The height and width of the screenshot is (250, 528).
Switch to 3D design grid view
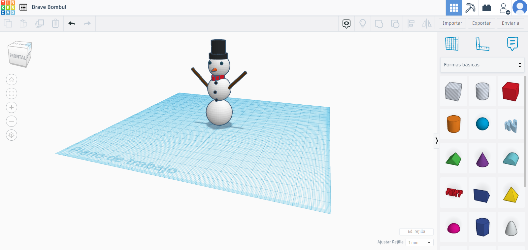tap(454, 8)
